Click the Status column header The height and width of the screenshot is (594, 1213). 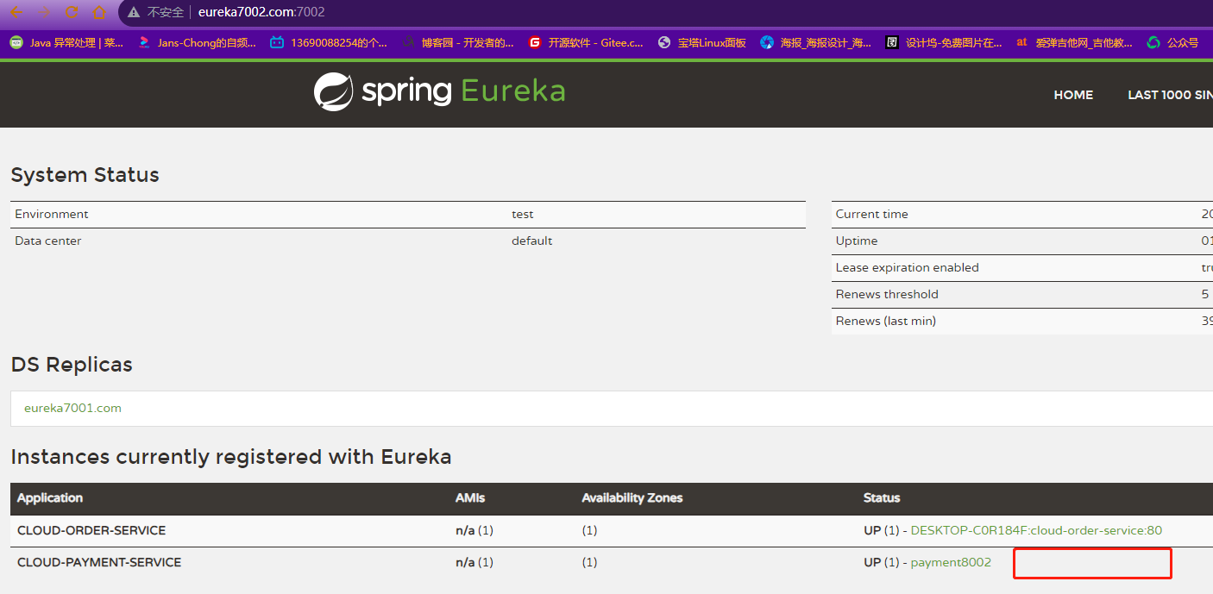coord(882,498)
